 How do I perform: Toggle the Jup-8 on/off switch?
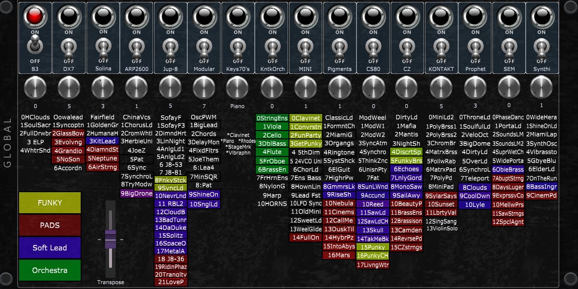[x=170, y=48]
